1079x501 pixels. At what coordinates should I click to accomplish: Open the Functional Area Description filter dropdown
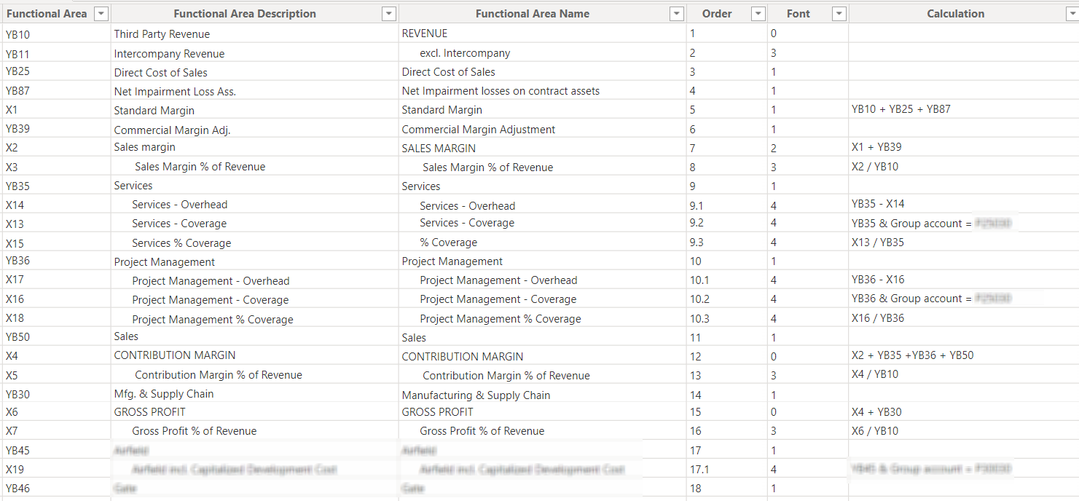(389, 14)
